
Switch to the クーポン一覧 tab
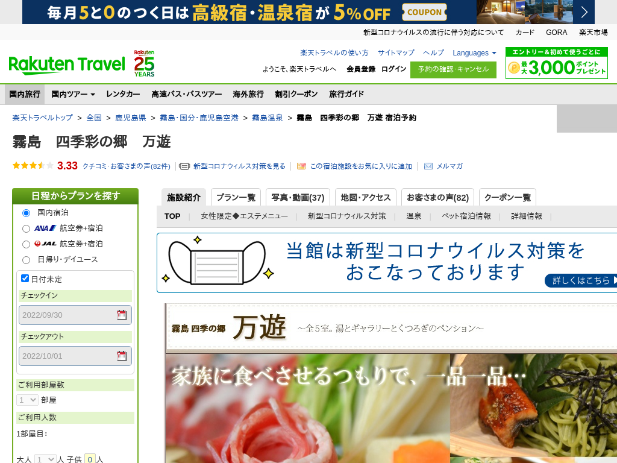(507, 197)
